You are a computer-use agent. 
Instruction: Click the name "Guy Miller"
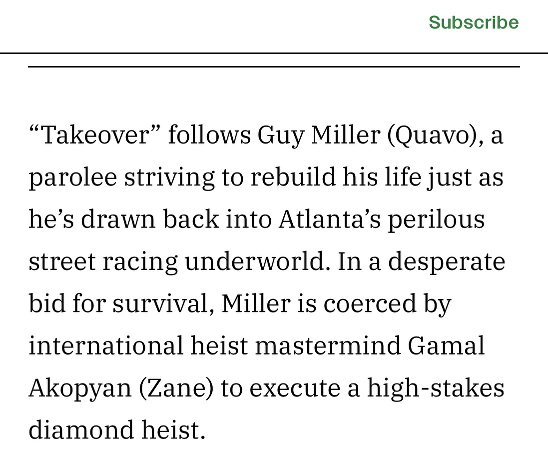pos(319,135)
